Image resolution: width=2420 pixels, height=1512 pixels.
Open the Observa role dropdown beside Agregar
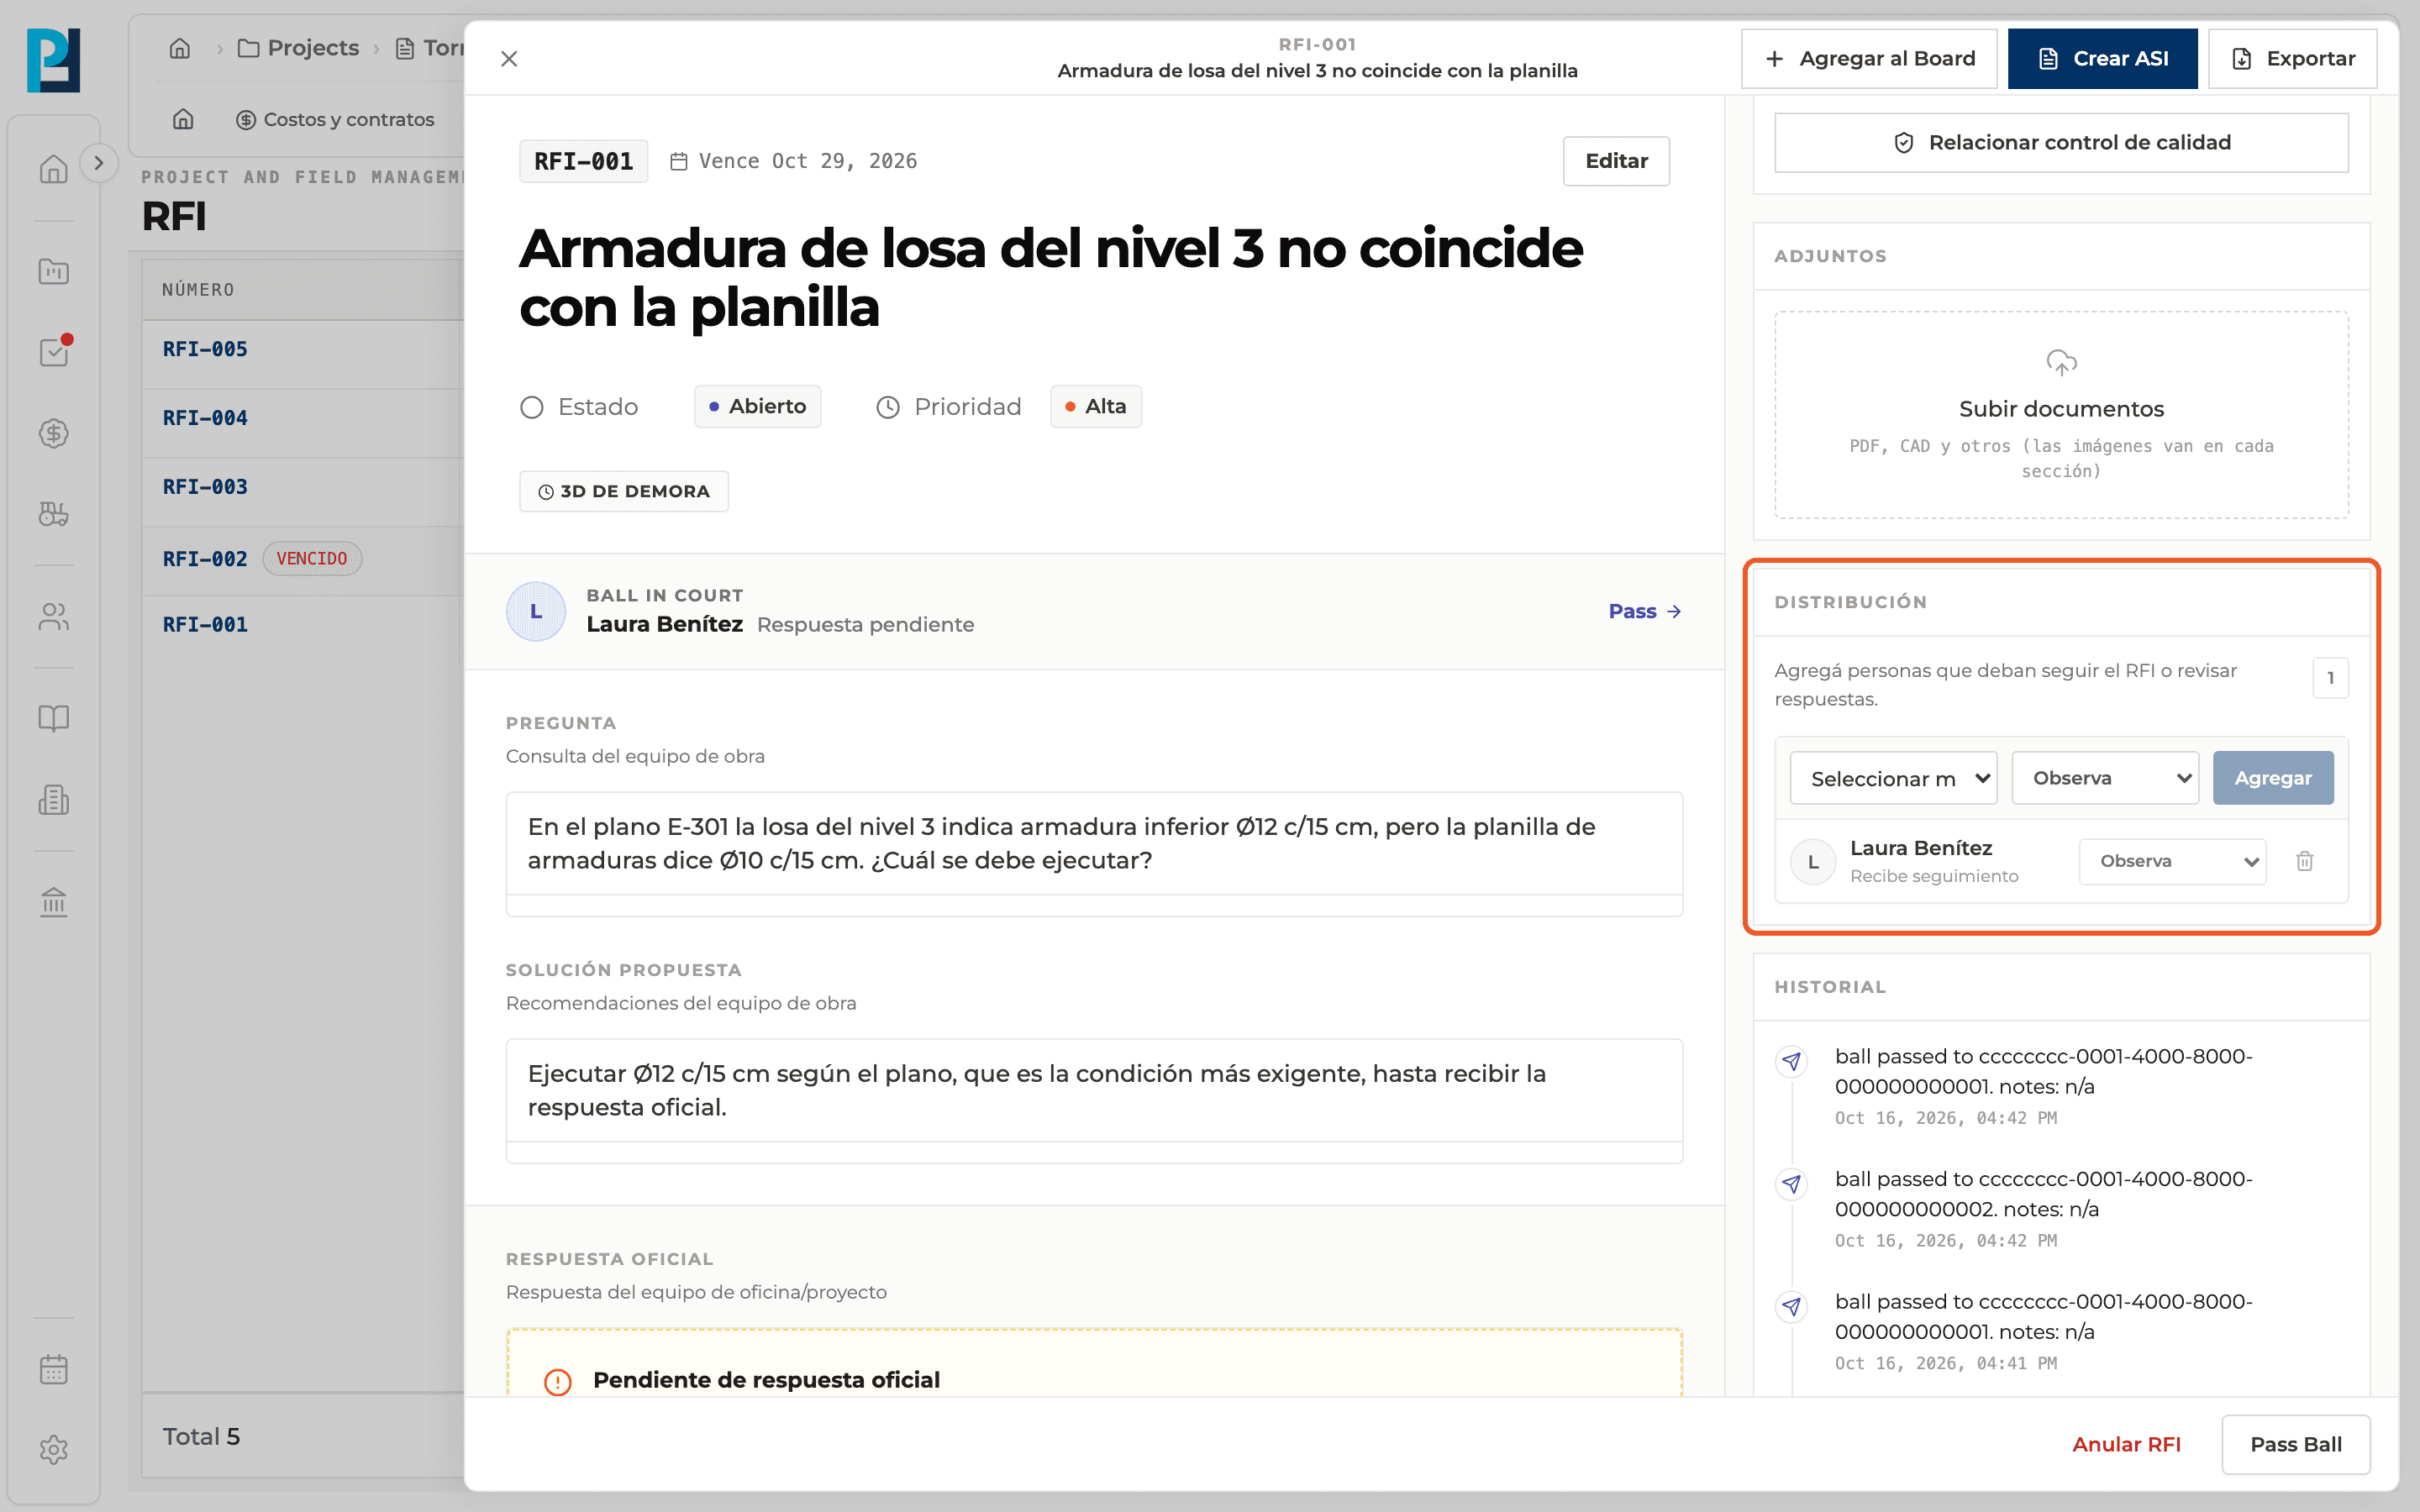coord(2105,778)
